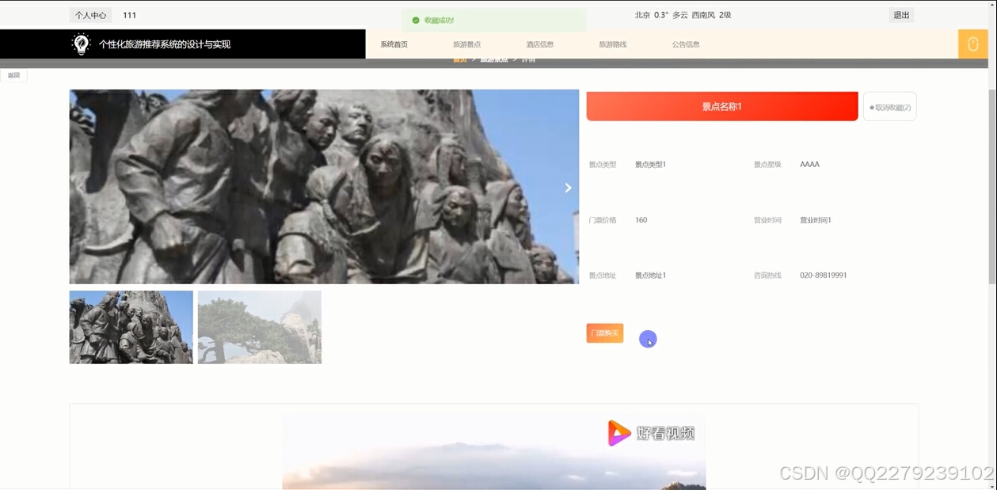Click the username 111 text
This screenshot has width=997, height=490.
point(130,15)
